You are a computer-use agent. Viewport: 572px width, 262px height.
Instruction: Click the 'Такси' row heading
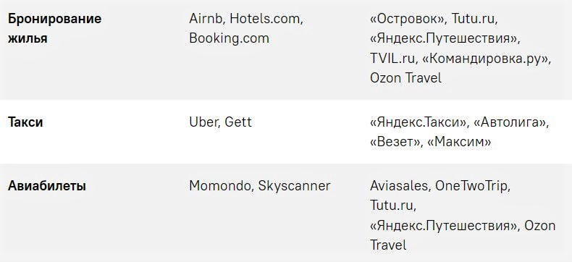pyautogui.click(x=25, y=122)
